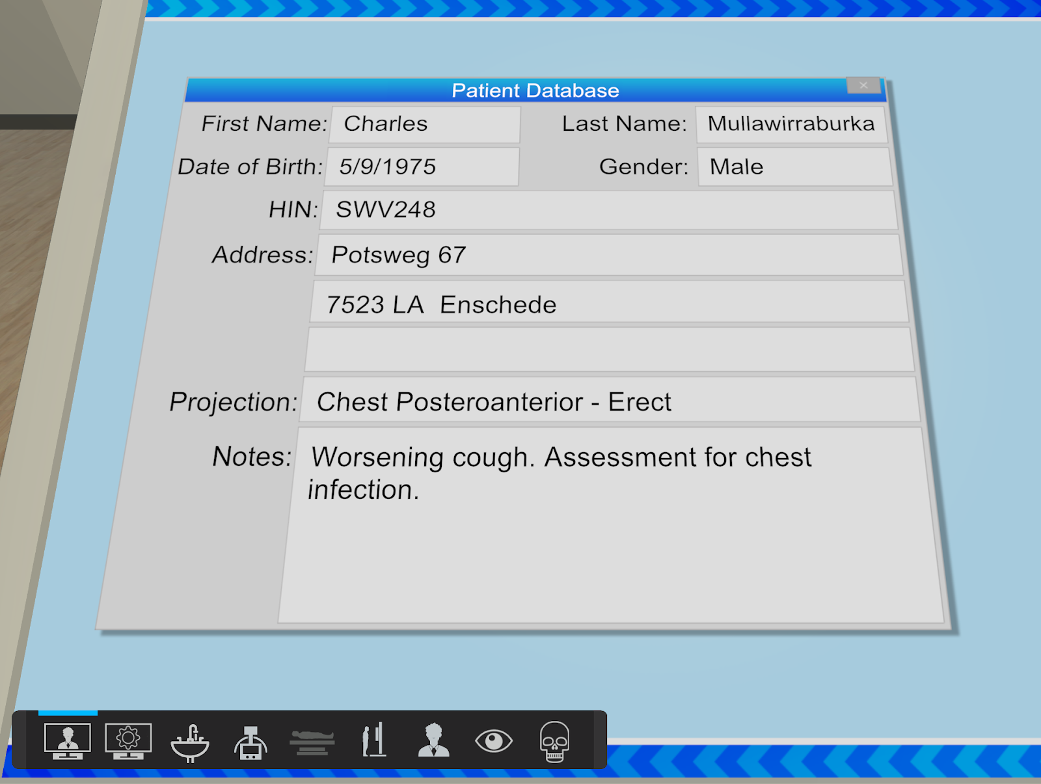Screen dimensions: 1041x784
Task: Click the 'Notes:' label
Action: tap(252, 457)
